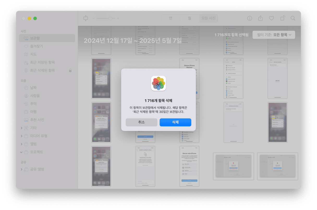The image size is (317, 210).
Task: Open 지도 in the sidebar
Action: point(47,54)
